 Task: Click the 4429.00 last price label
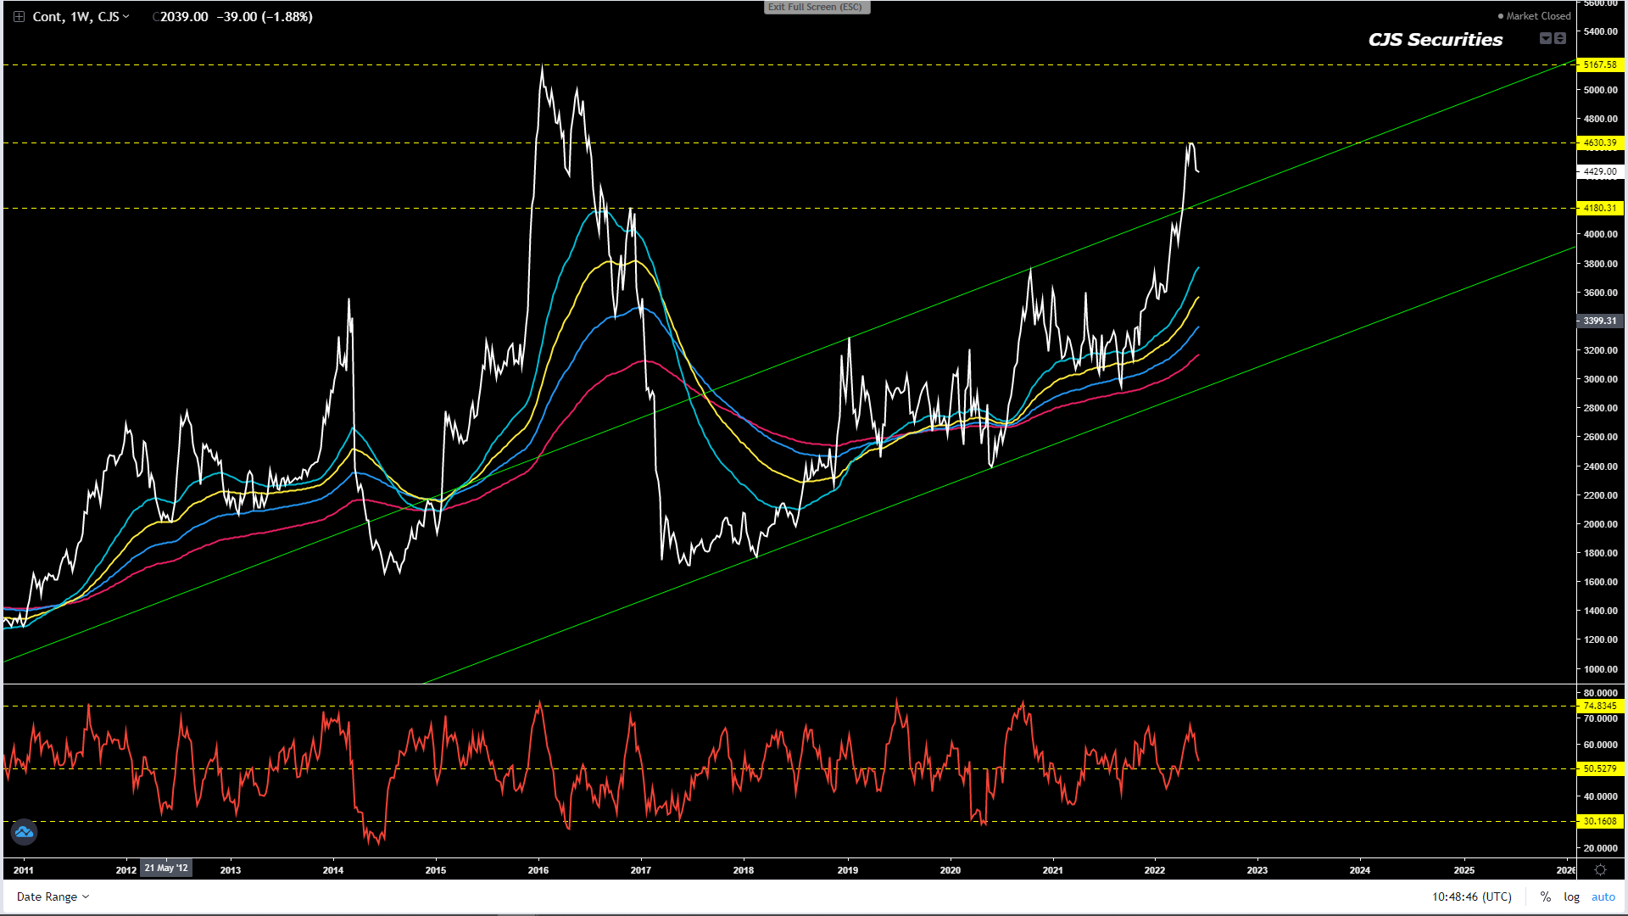coord(1599,171)
